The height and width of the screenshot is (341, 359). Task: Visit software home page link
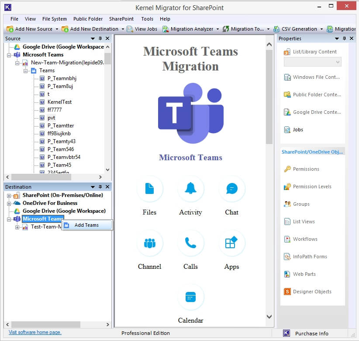[x=35, y=332]
